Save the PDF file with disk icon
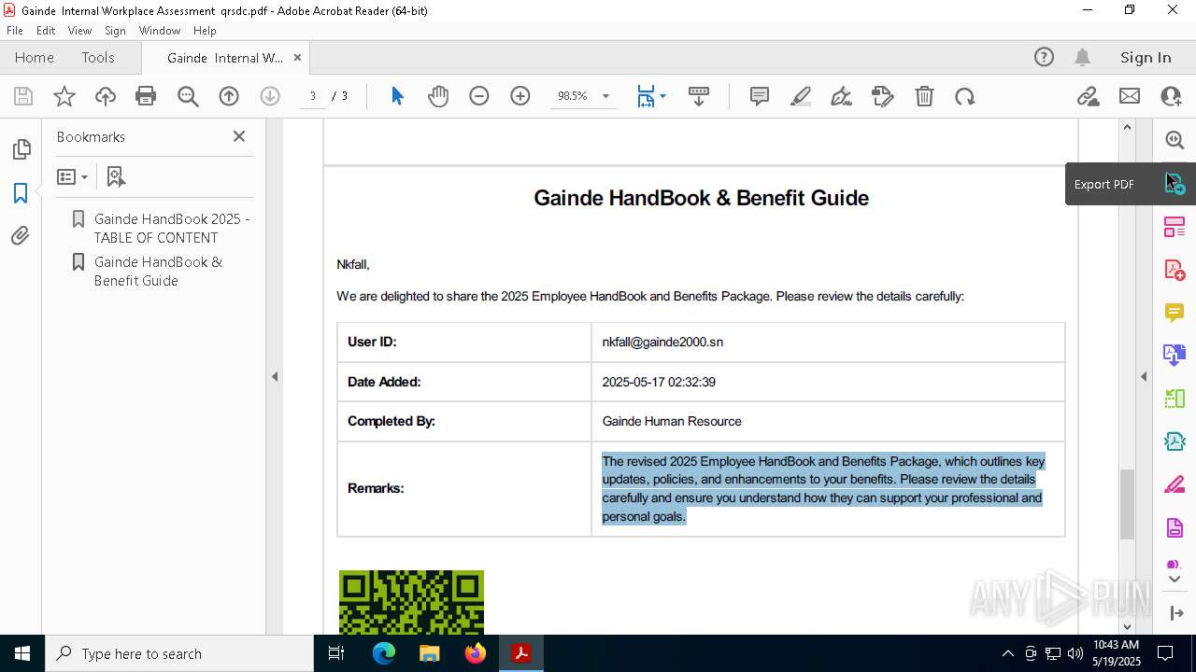Image resolution: width=1196 pixels, height=672 pixels. tap(23, 96)
